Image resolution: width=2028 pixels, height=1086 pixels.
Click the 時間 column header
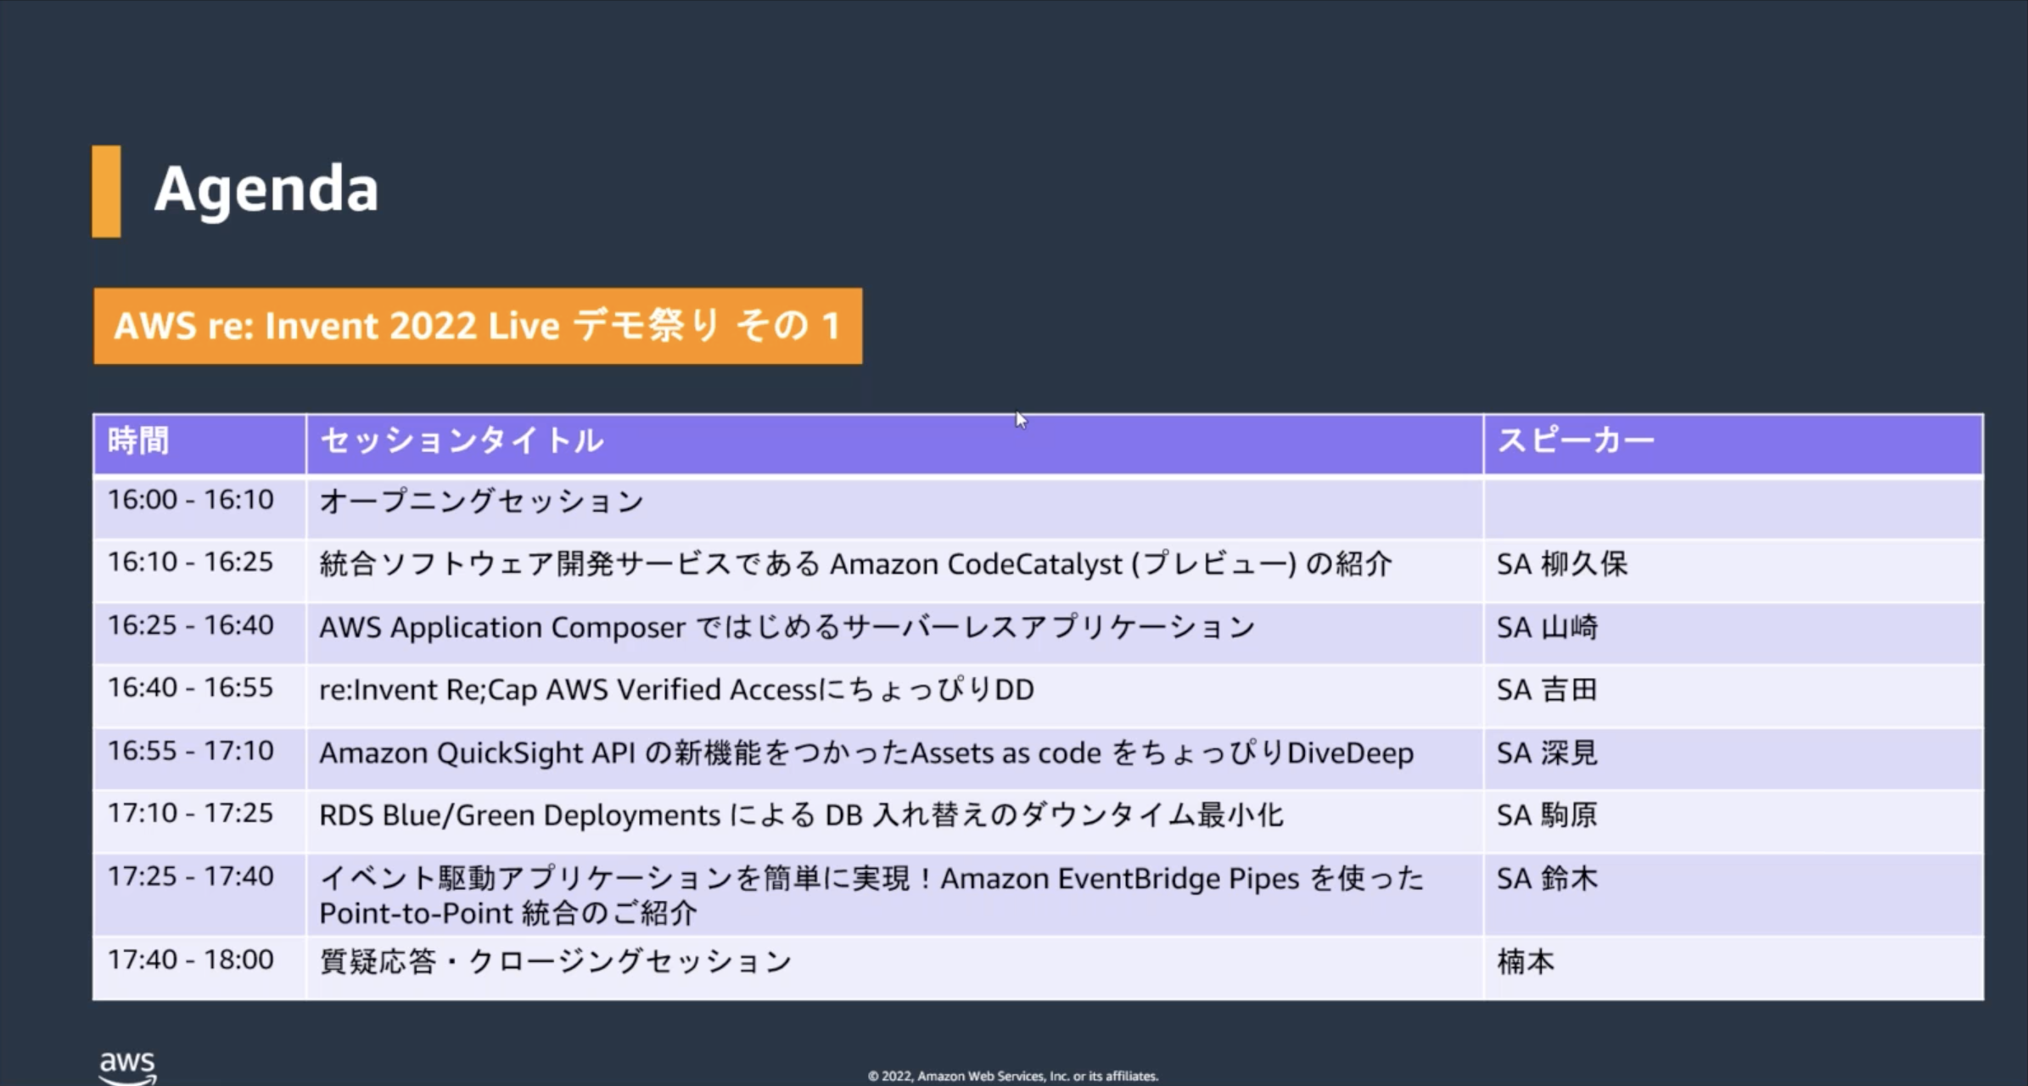[x=138, y=441]
